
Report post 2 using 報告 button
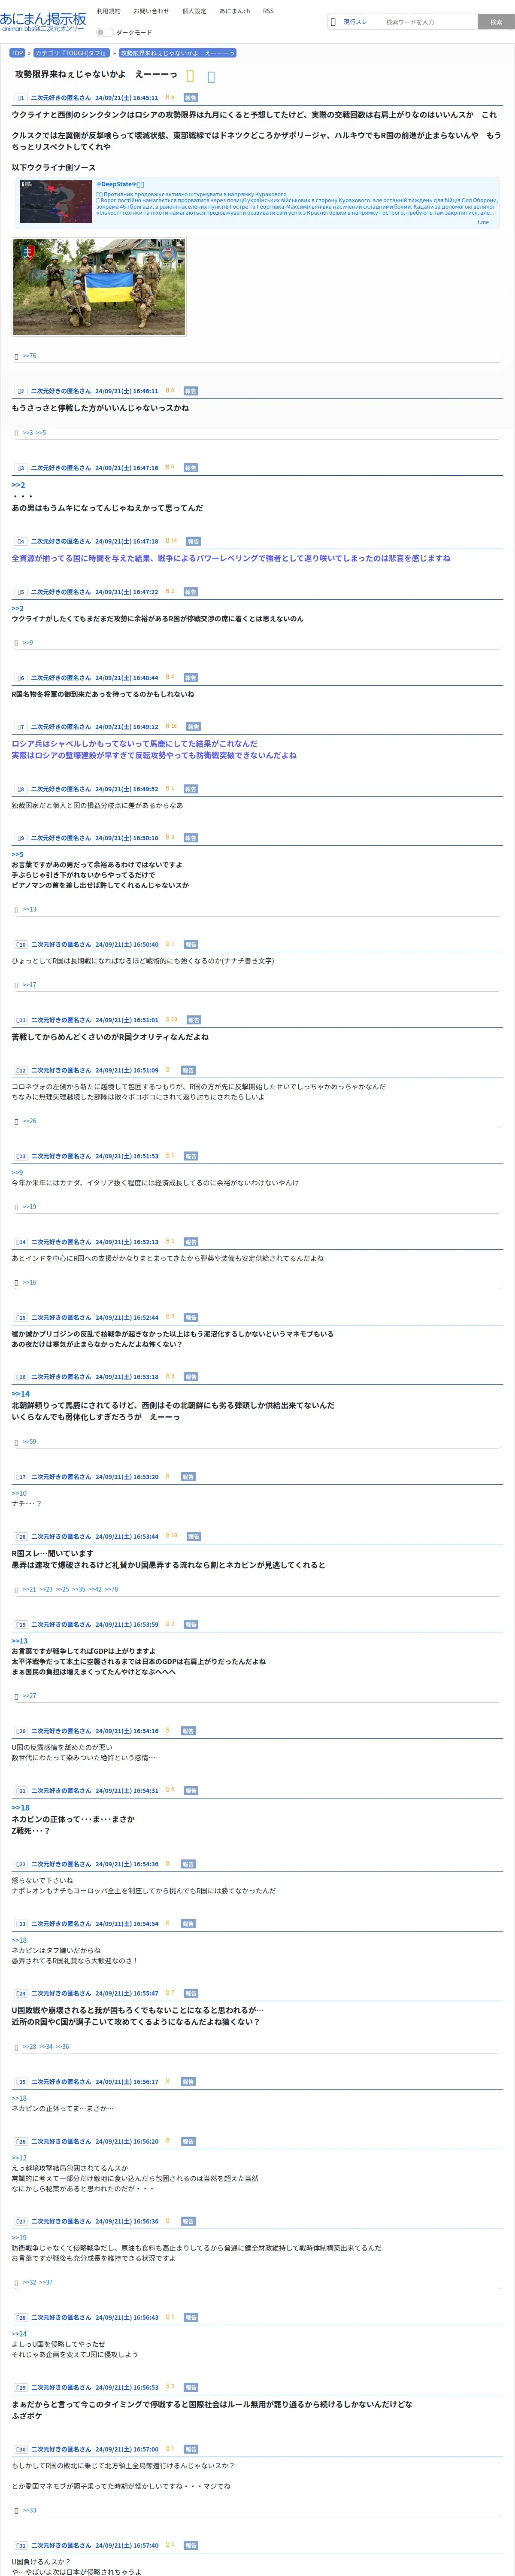tap(191, 391)
